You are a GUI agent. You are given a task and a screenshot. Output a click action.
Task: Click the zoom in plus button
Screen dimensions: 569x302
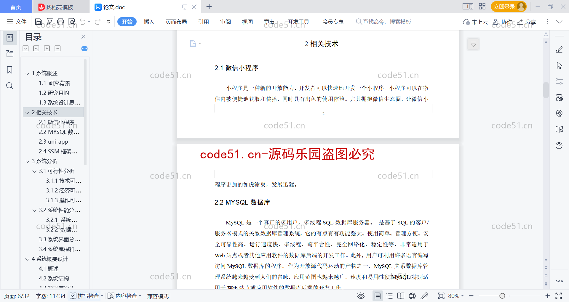[548, 296]
